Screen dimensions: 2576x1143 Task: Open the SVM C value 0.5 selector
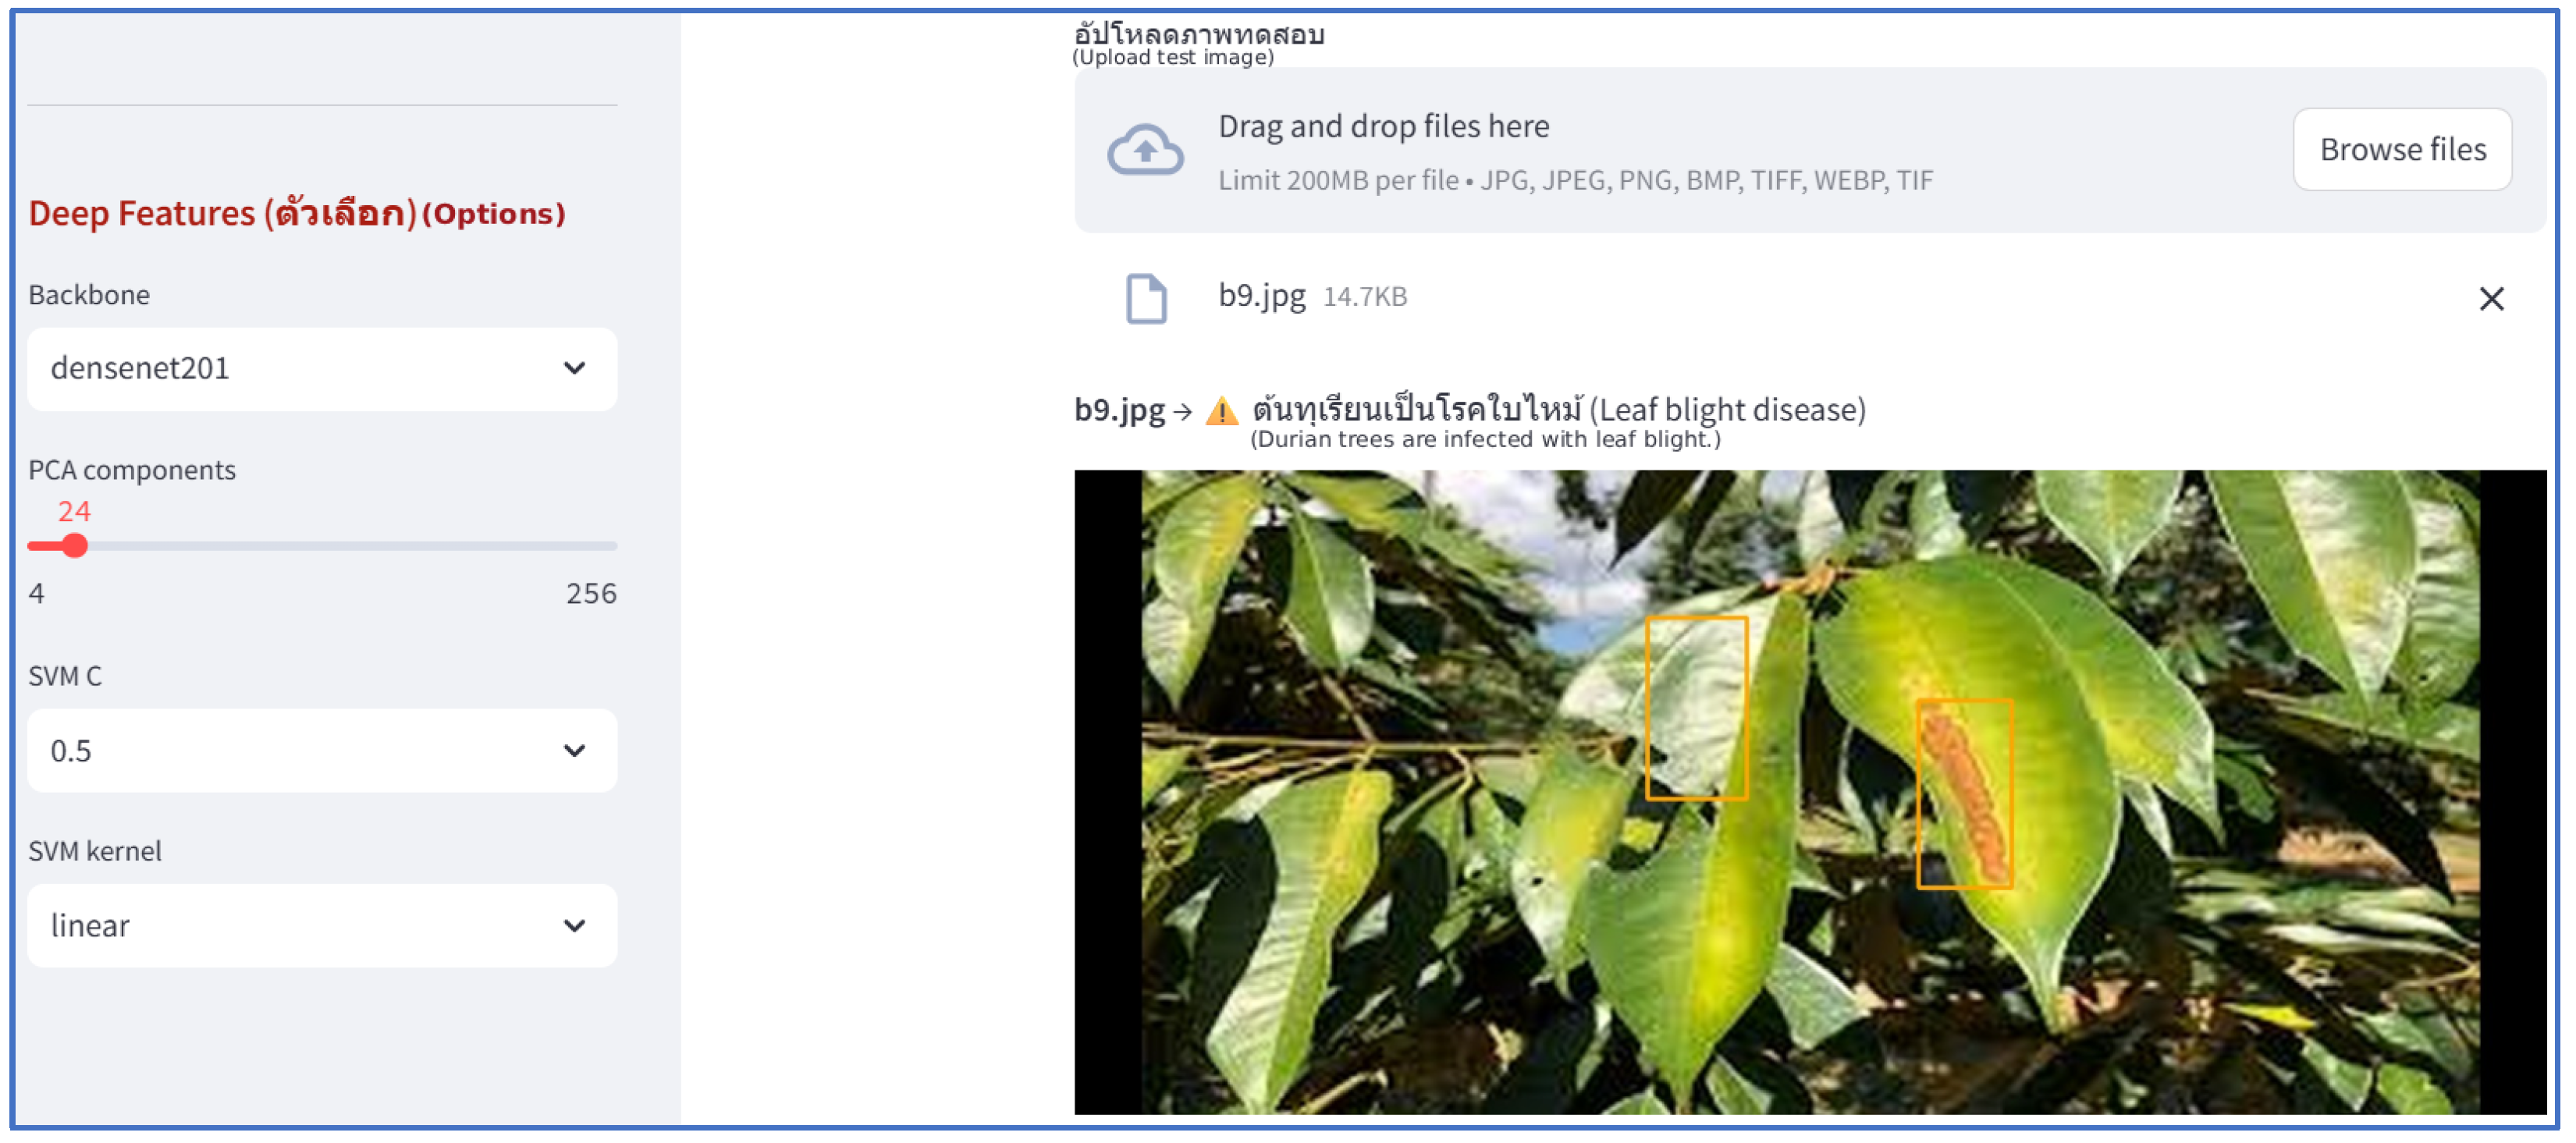point(322,750)
